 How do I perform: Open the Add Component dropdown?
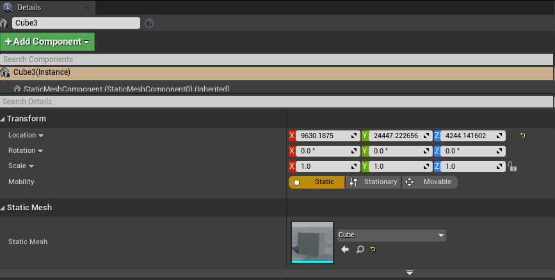coord(47,42)
